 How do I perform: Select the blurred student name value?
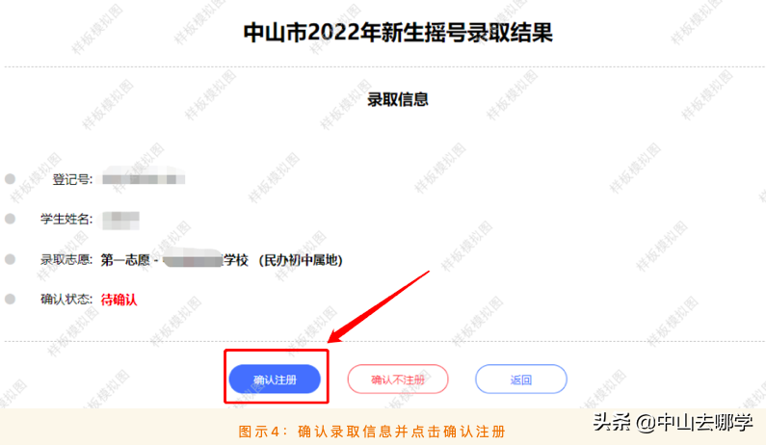120,220
